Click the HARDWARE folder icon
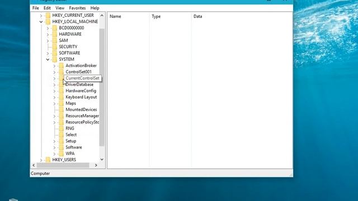Screen dimensions: 358x201 point(55,34)
